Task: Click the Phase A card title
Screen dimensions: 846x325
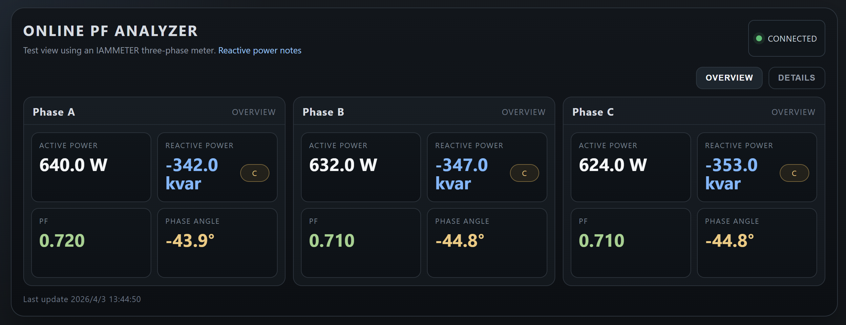Action: point(53,112)
